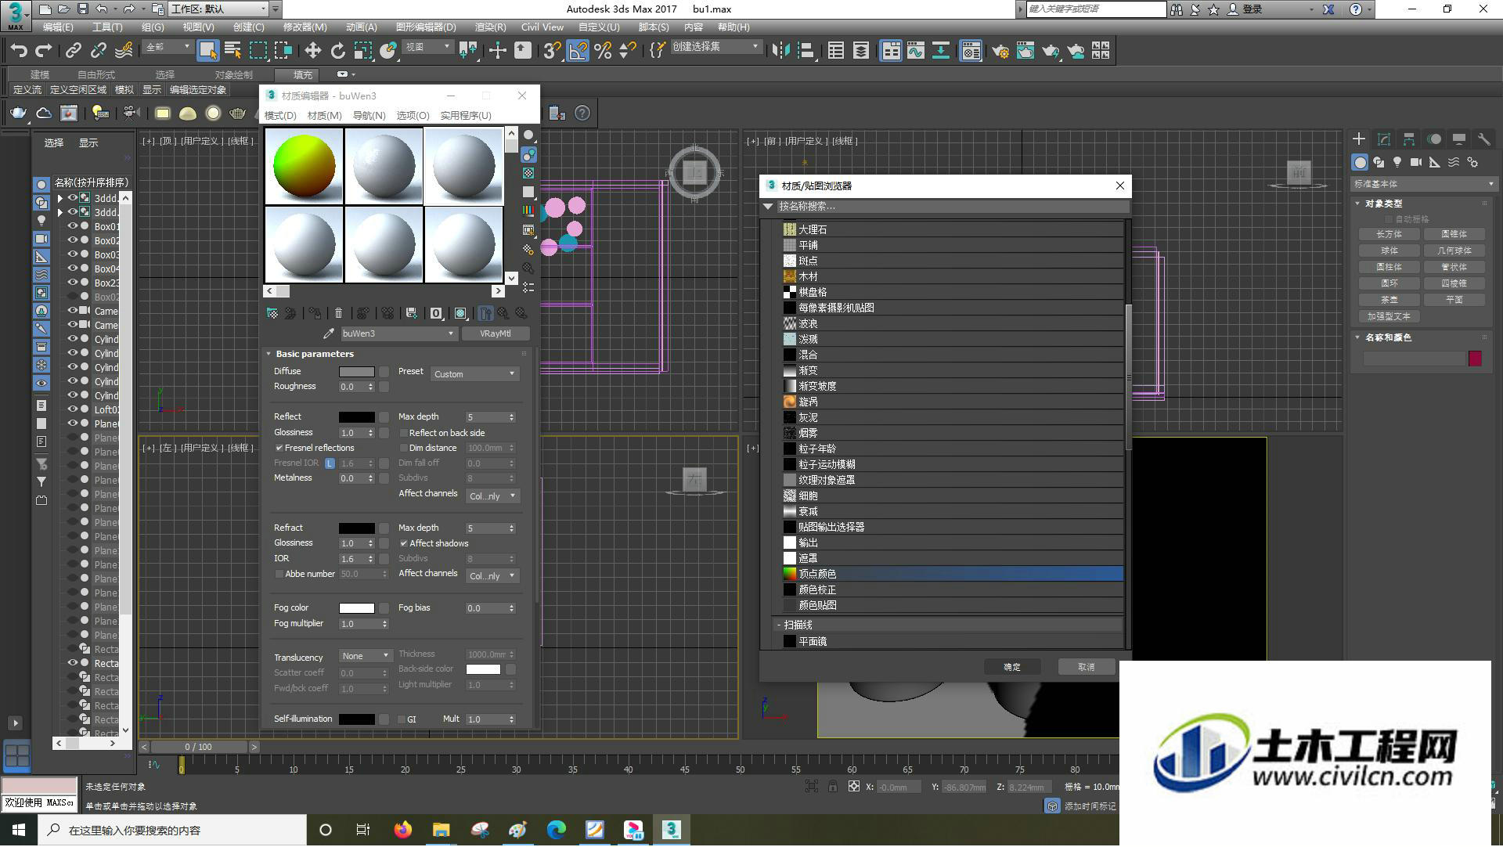Image resolution: width=1503 pixels, height=847 pixels.
Task: Open reflect Affect channels dropdown
Action: point(492,496)
